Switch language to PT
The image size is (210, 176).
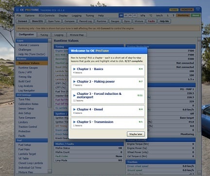135,16
